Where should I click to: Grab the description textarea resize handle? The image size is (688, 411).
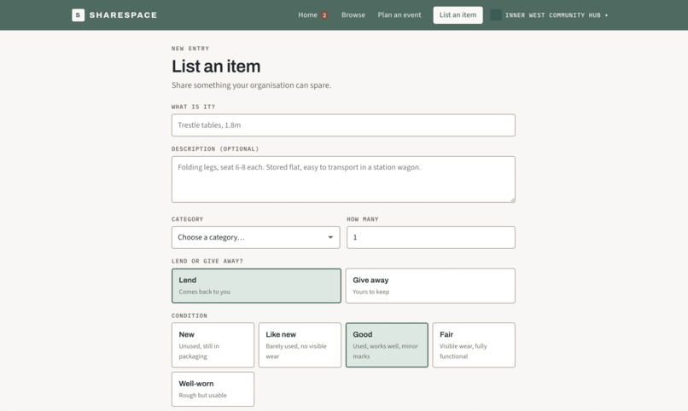512,200
